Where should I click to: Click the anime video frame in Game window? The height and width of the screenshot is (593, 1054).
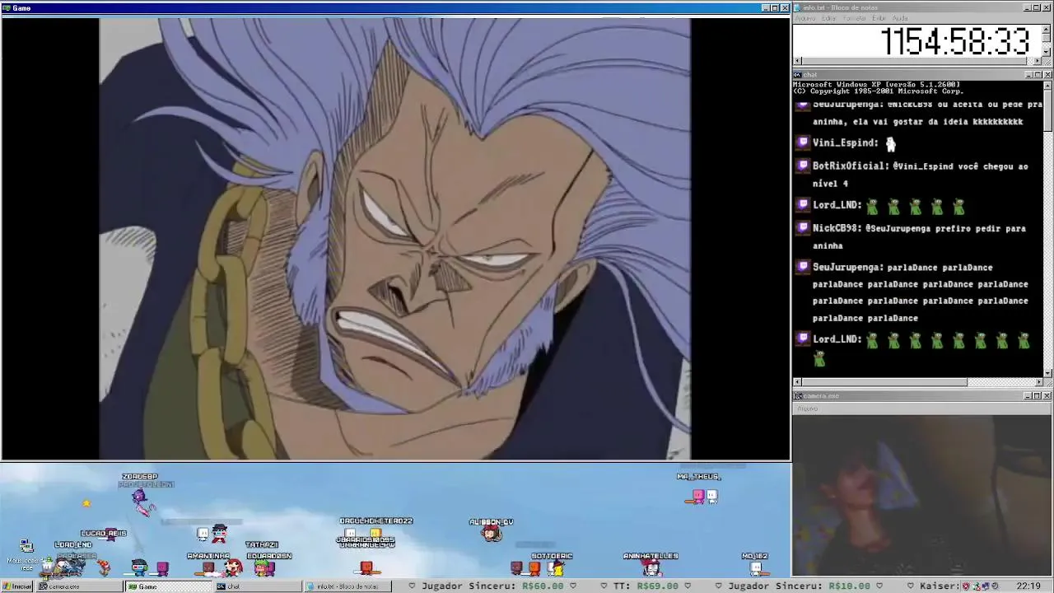pyautogui.click(x=395, y=238)
